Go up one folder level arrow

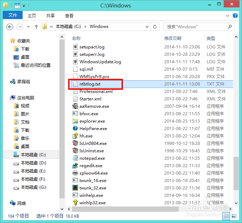(36, 27)
